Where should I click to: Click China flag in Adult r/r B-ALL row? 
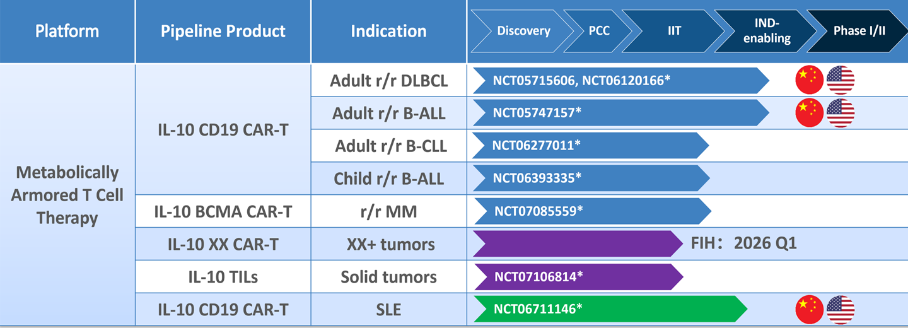click(809, 113)
